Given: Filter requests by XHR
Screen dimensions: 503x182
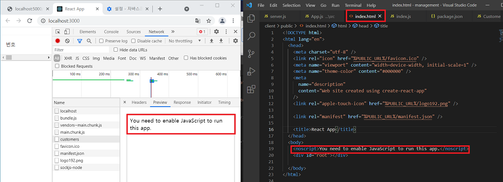Looking at the screenshot, I should tap(68, 58).
